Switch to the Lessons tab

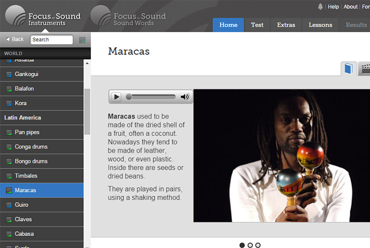(x=320, y=25)
